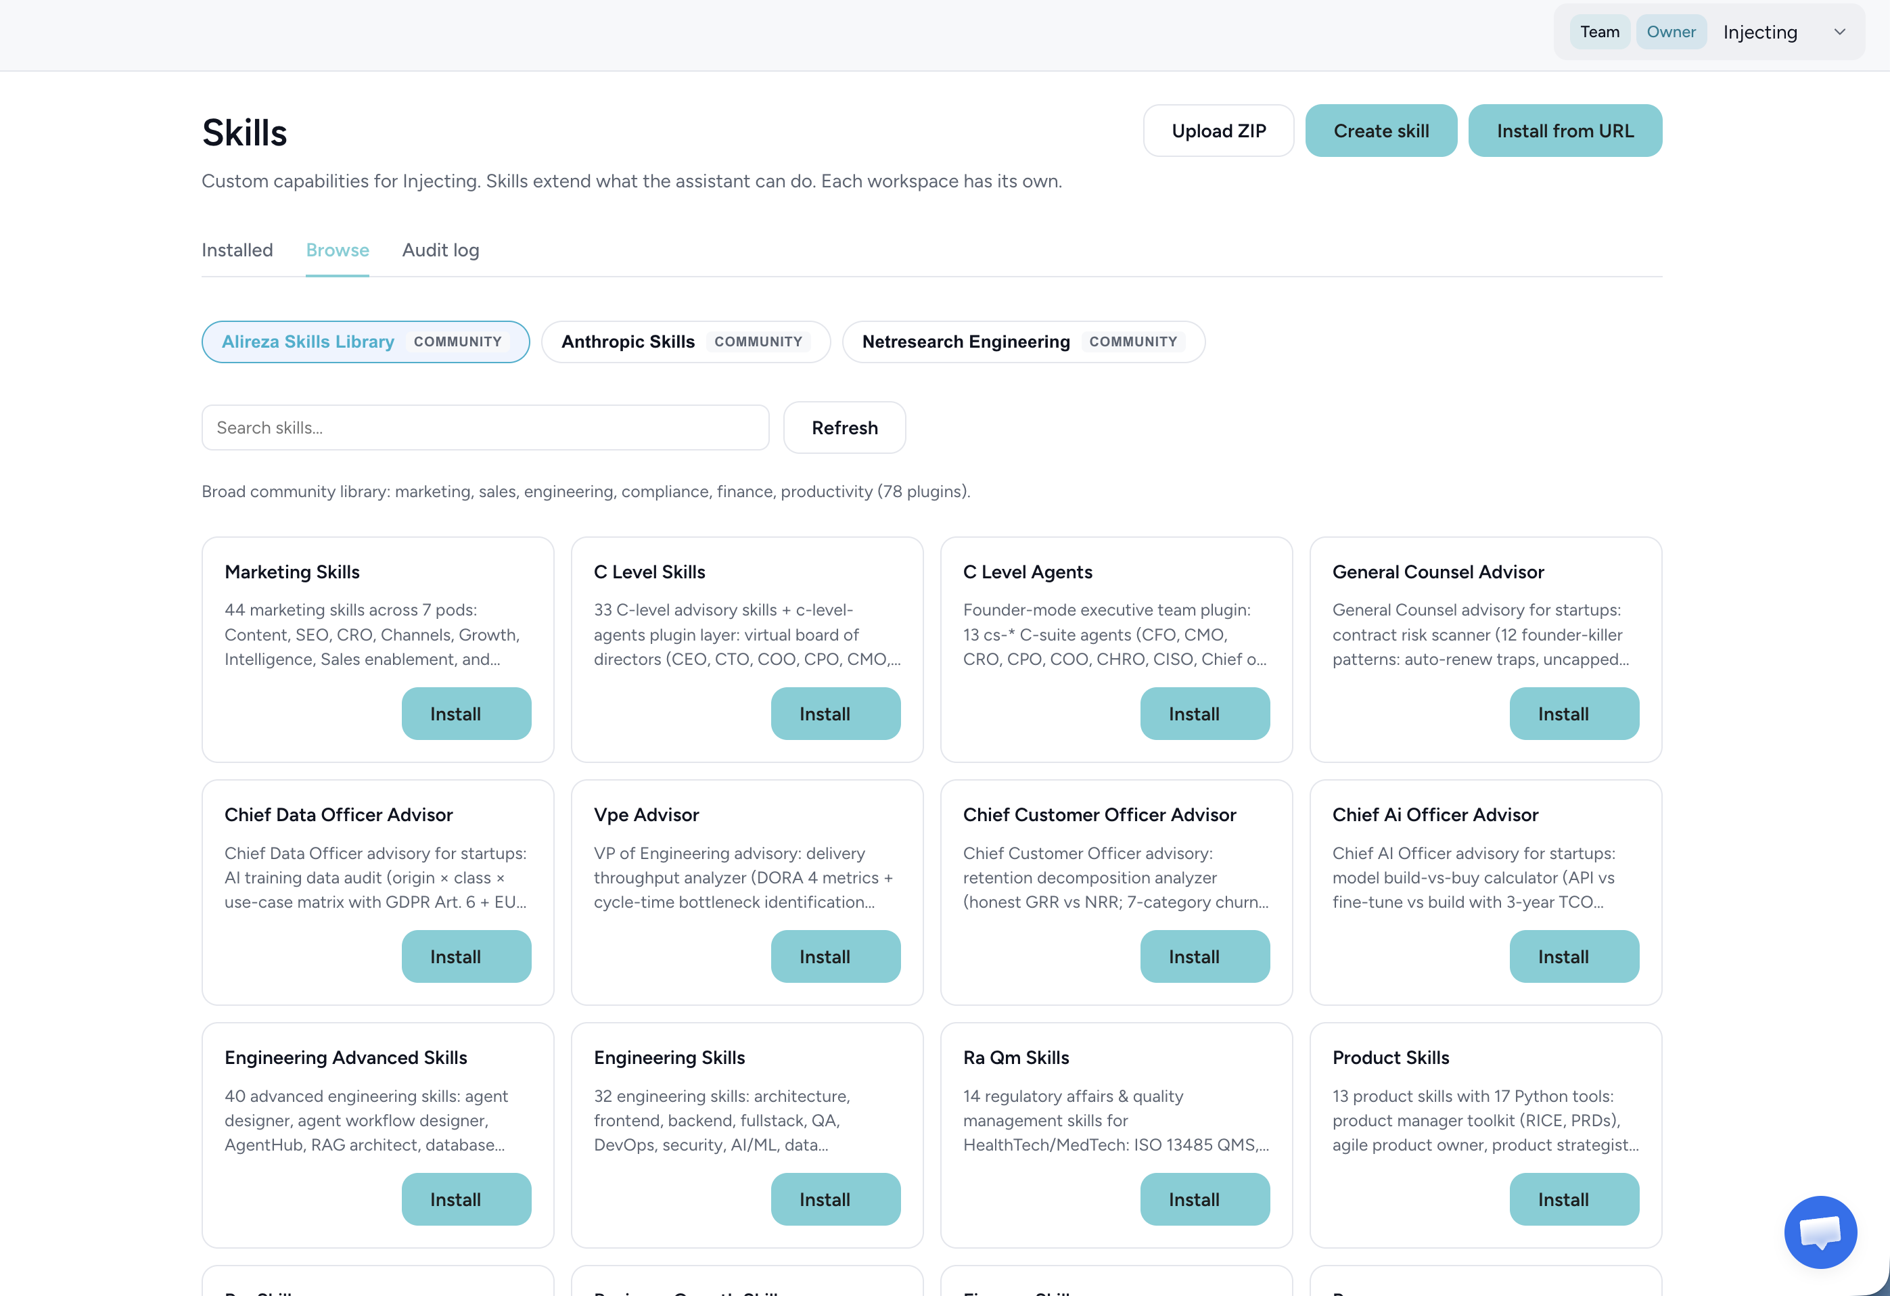1890x1296 pixels.
Task: Install the C Level Skills plugin
Action: tap(835, 713)
